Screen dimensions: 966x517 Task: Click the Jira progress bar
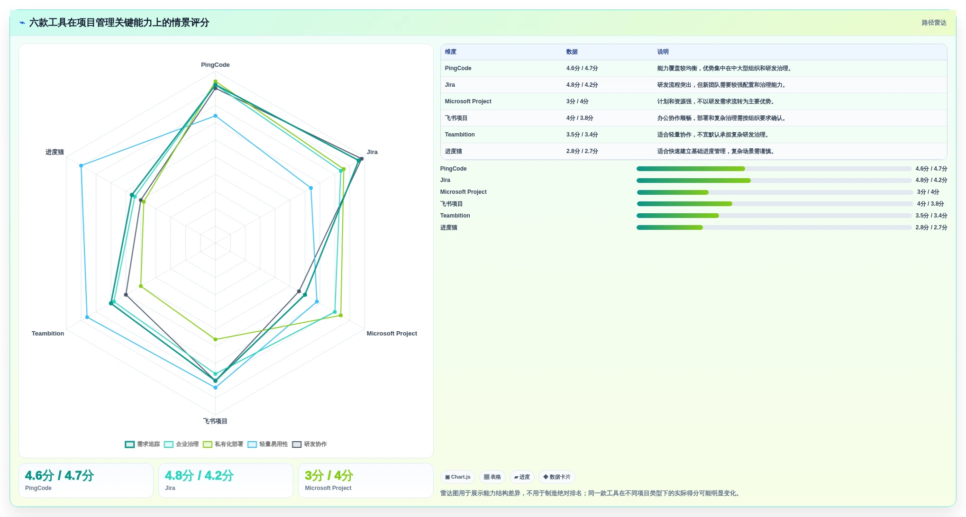774,181
